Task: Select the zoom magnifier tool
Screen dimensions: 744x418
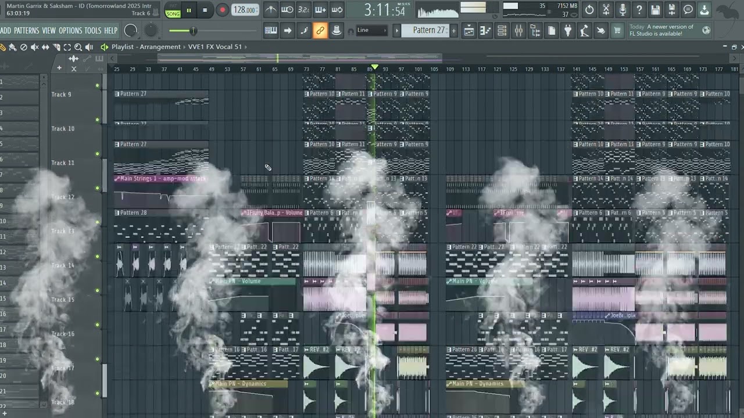Action: [78, 47]
